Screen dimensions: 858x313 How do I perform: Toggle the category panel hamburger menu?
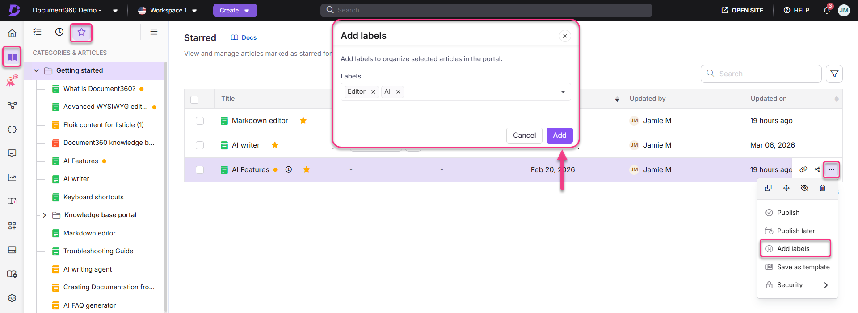coord(154,32)
